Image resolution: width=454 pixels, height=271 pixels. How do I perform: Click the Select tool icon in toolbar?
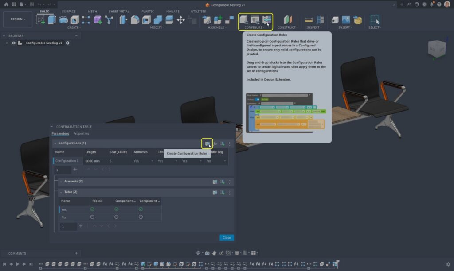point(375,20)
